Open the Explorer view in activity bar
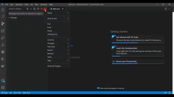 coord(3,10)
